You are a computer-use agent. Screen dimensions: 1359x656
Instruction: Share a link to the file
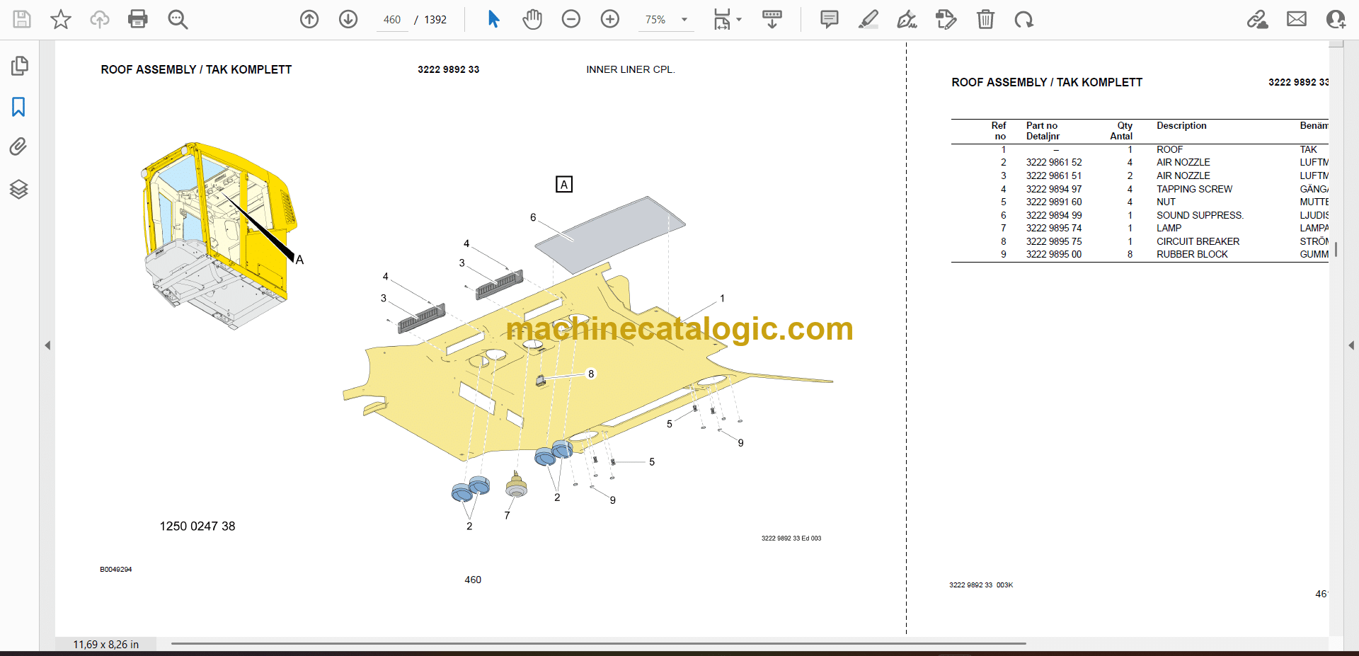[1258, 19]
